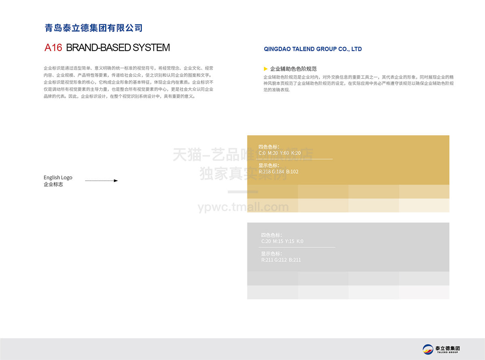Pick the lightest cream tint in the gold scale
485x360 pixels.
424,205
